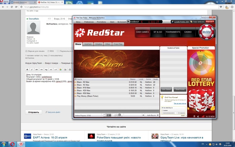Screen dimensions: 235x147
Task: Apply bold in forum editor
Action: pyautogui.click(x=27, y=69)
